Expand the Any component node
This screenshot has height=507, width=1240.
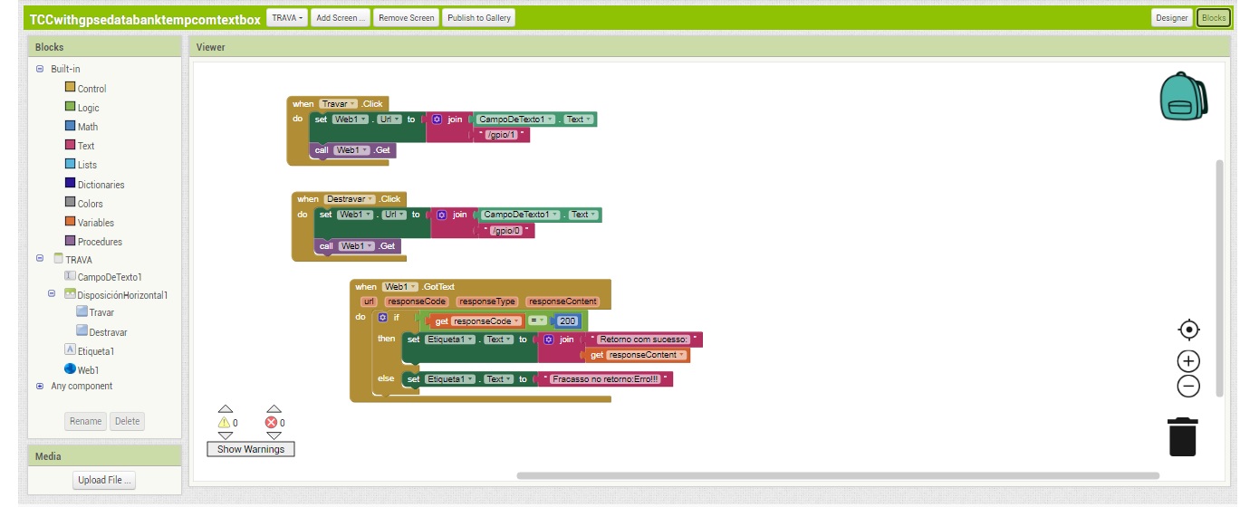(x=40, y=386)
